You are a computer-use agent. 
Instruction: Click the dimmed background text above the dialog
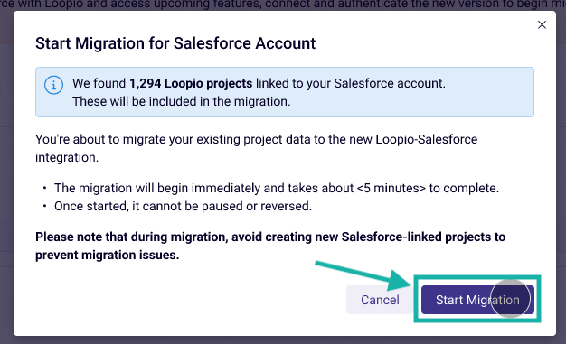[283, 5]
